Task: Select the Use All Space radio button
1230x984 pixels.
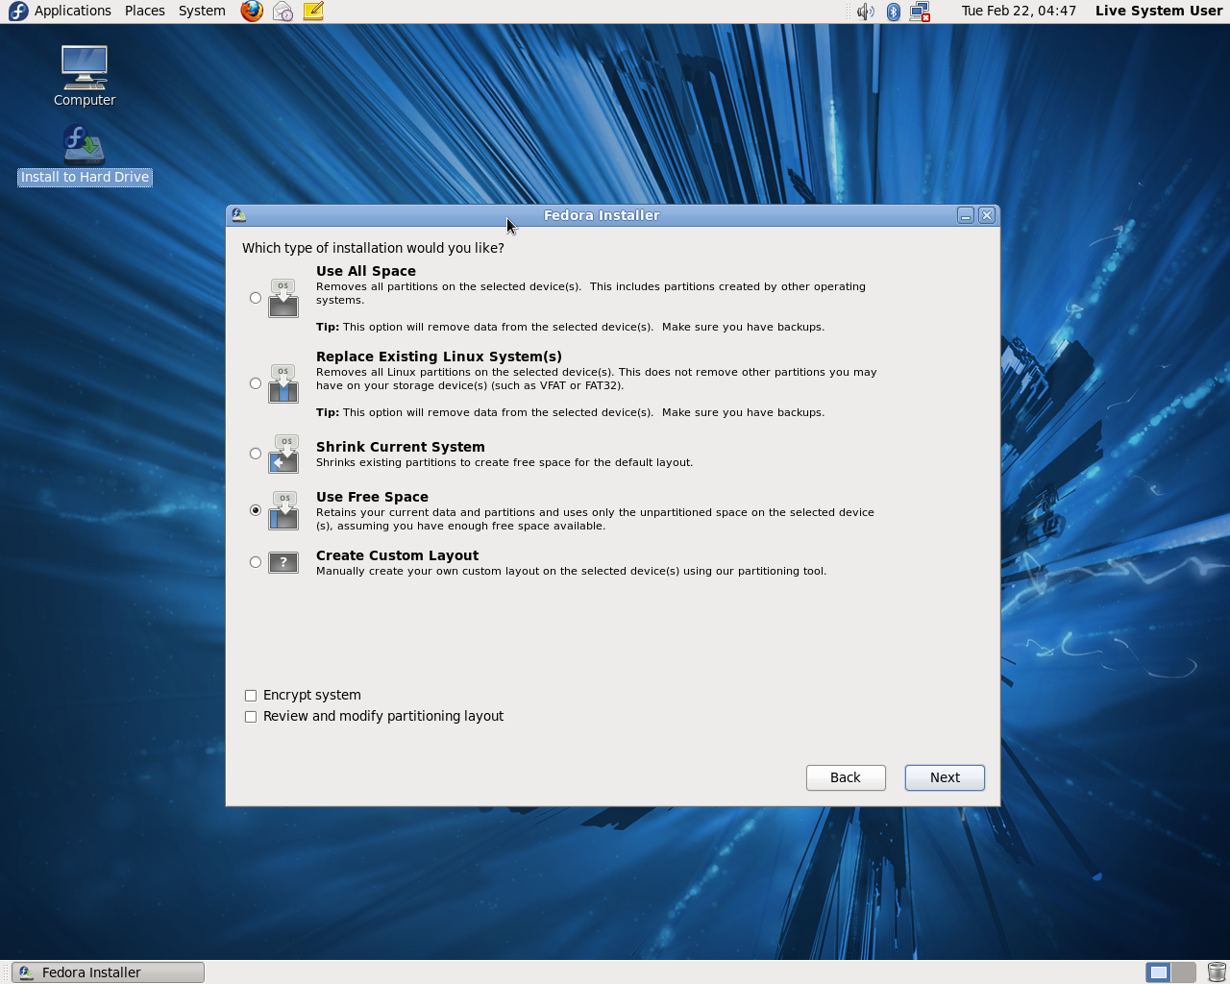Action: click(x=256, y=298)
